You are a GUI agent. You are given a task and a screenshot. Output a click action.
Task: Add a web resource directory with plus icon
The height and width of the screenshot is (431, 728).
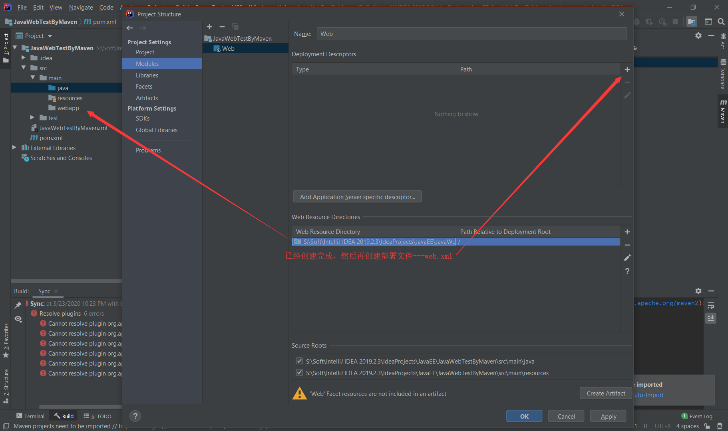coord(627,232)
